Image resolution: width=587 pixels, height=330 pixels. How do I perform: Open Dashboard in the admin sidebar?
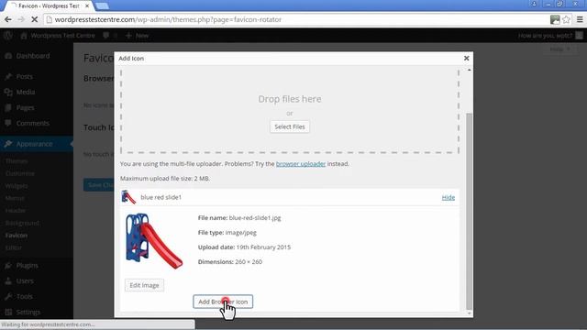33,56
